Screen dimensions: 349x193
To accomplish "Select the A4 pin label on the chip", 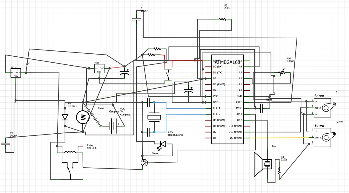I will (x=240, y=67).
